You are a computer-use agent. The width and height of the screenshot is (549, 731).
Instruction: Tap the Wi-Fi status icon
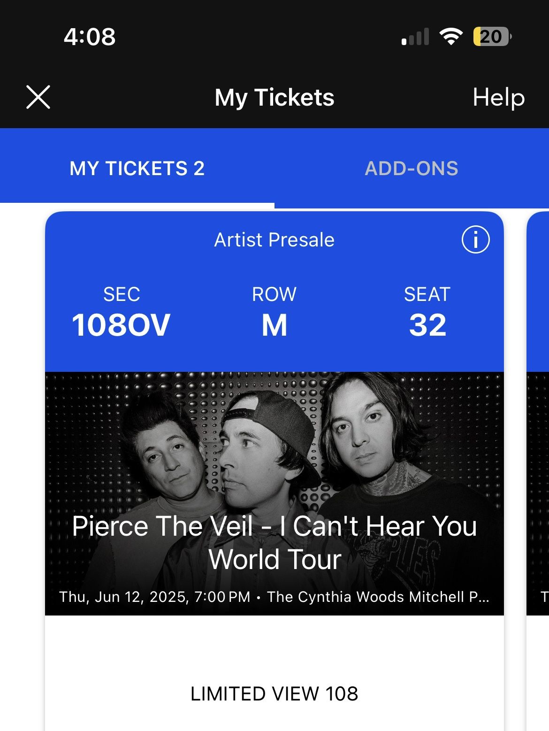tap(450, 37)
